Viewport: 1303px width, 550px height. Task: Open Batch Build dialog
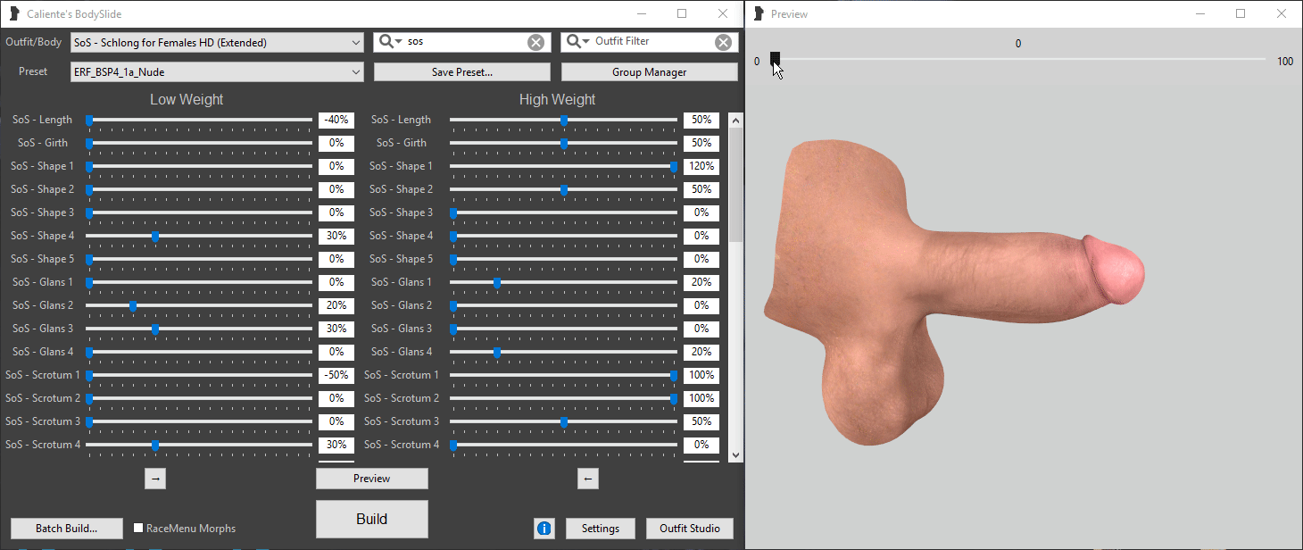click(x=67, y=528)
